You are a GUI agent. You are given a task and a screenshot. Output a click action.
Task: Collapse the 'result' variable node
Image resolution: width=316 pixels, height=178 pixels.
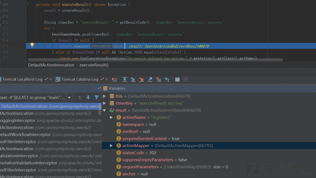pos(105,110)
